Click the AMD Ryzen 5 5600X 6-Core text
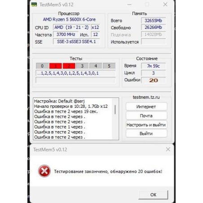The image size is (203, 203). (69, 19)
